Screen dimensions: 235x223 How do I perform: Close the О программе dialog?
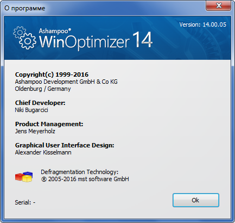218,5
